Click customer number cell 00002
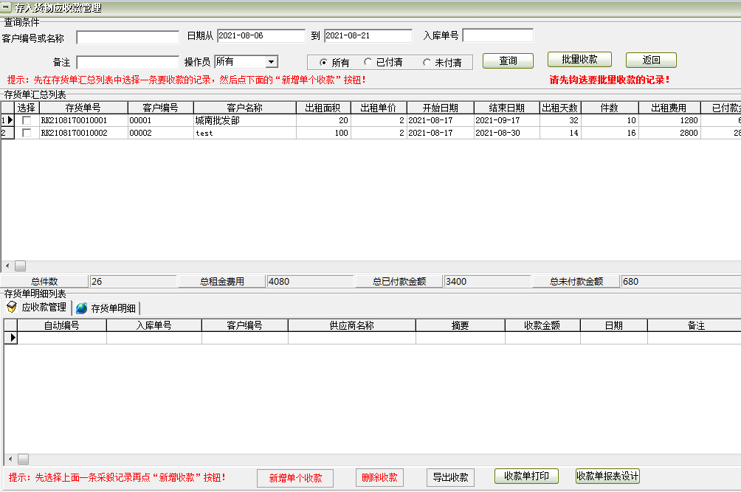Screen dimensions: 741x492 (x=161, y=134)
